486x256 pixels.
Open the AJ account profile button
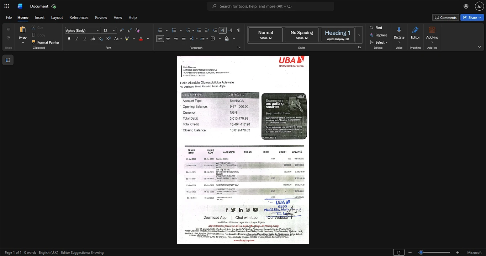pos(479,6)
